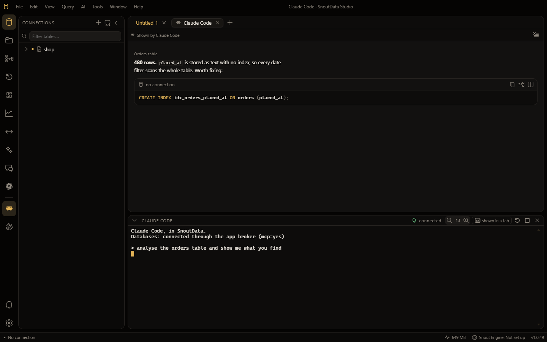This screenshot has height=342, width=547.
Task: Focus the Filter tables search field
Action: tap(75, 36)
